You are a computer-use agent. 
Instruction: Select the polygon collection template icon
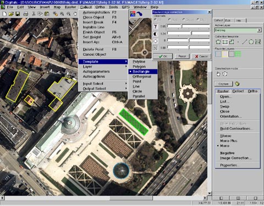pos(218,42)
